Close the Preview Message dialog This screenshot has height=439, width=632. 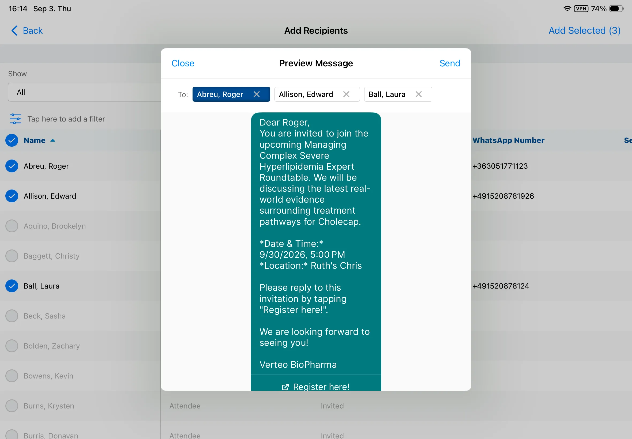pyautogui.click(x=183, y=63)
